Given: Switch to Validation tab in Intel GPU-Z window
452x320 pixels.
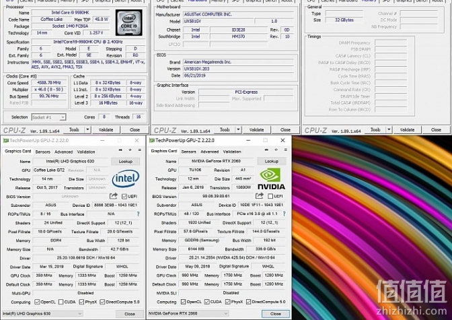Looking at the screenshot, I should pyautogui.click(x=86, y=152).
